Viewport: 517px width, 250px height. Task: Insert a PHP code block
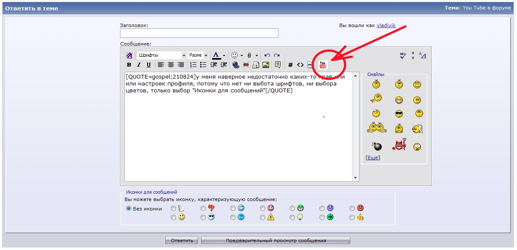[x=310, y=64]
